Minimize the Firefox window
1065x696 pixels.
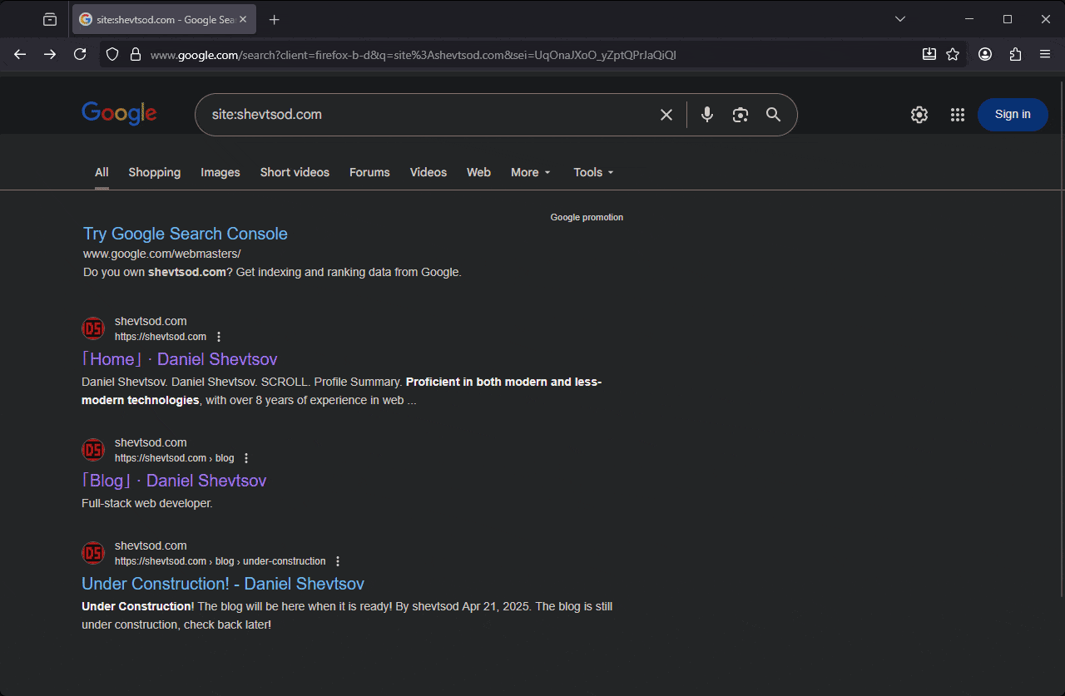pyautogui.click(x=969, y=19)
